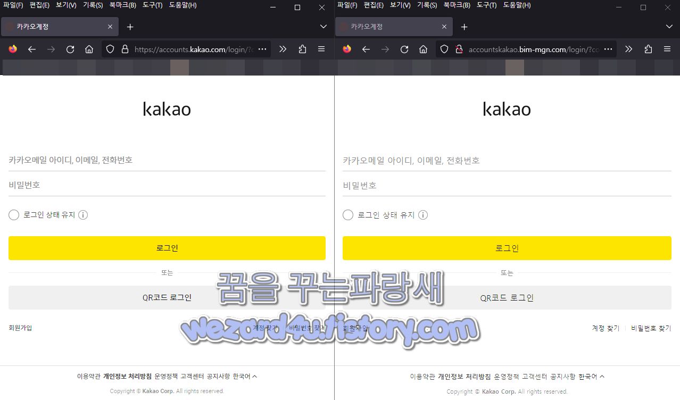The width and height of the screenshot is (680, 400).
Task: List all tabs dropdown in right window
Action: pyautogui.click(x=669, y=27)
